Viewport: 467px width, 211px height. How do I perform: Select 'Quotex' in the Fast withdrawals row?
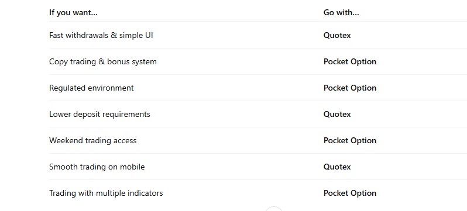pyautogui.click(x=337, y=36)
